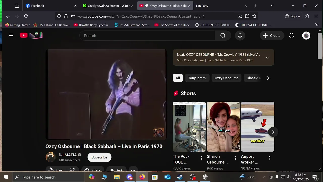323x182 pixels.
Task: Go to the YouTube home logo
Action: [x=31, y=35]
